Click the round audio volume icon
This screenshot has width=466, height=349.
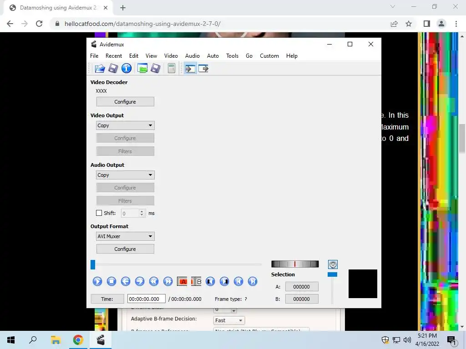point(333,264)
